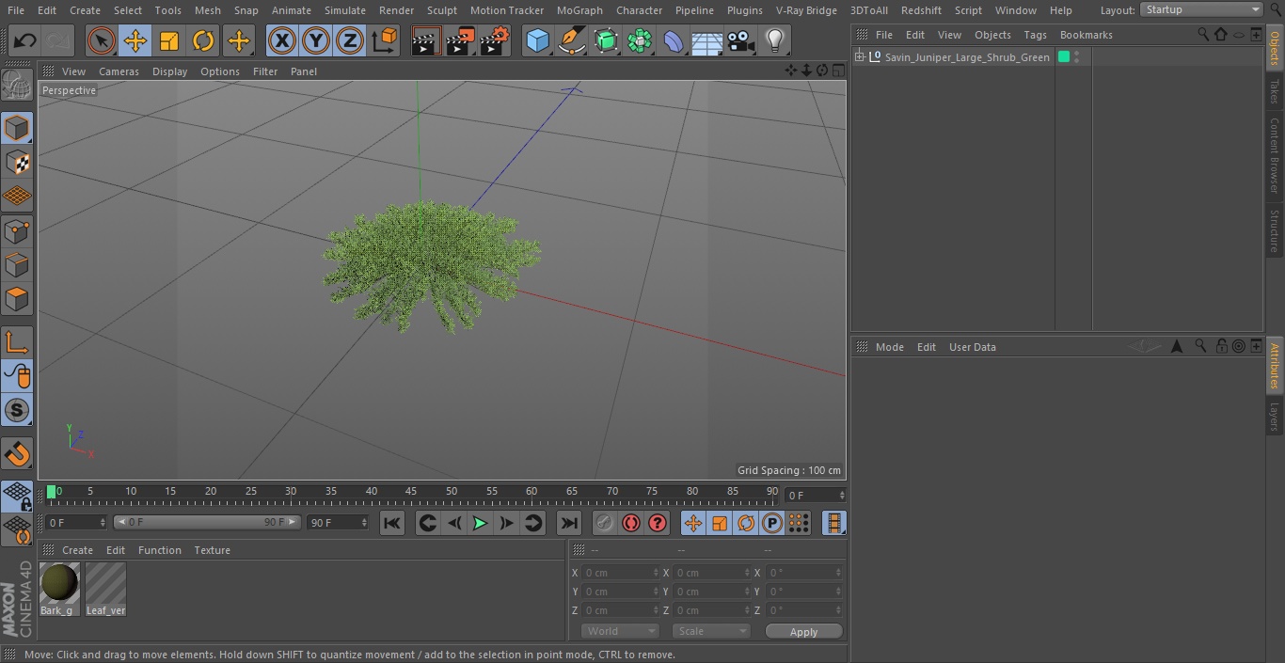Open material manager Texture menu
Screen dimensions: 1285x663
coord(212,550)
